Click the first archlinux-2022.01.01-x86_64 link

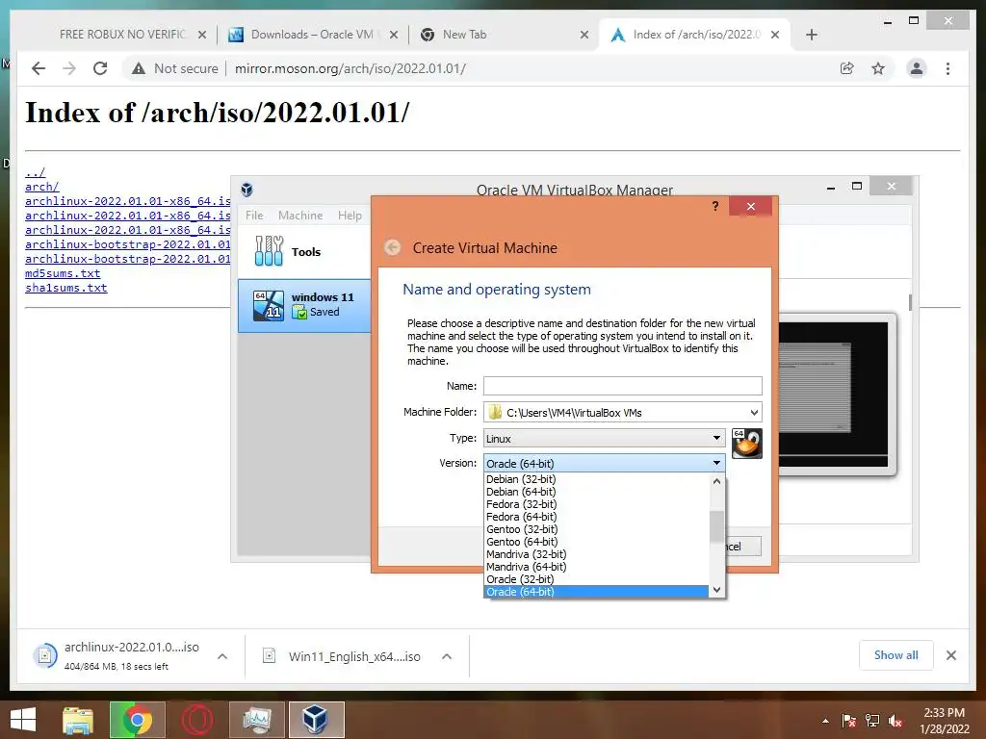[x=128, y=201]
